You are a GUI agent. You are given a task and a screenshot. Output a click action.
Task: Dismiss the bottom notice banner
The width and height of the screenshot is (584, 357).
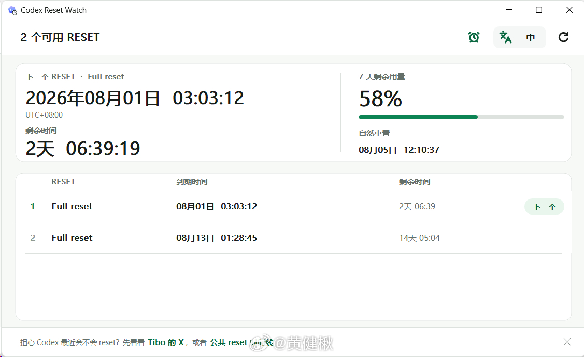(567, 342)
